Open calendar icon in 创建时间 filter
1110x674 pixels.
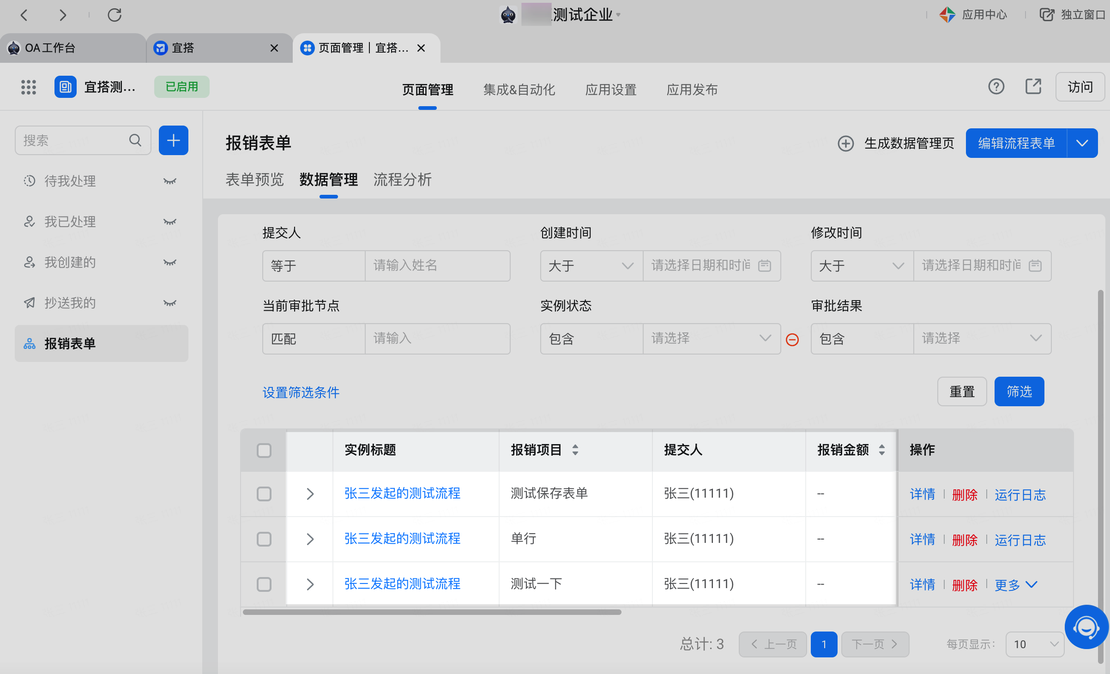765,265
